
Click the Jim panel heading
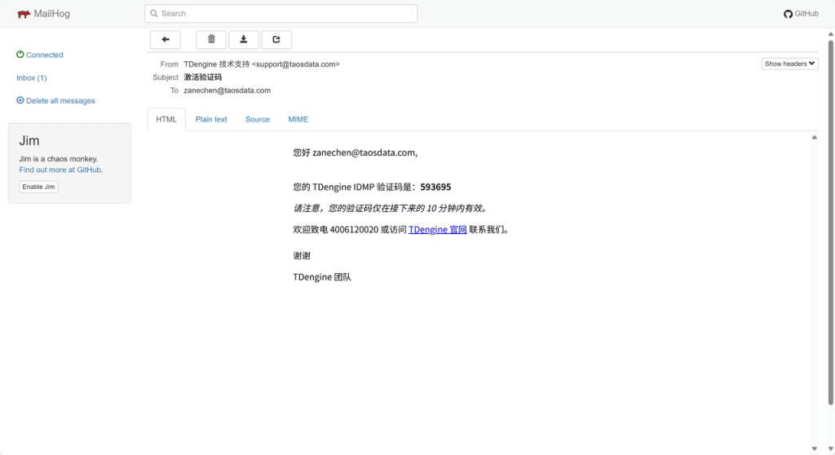29,140
